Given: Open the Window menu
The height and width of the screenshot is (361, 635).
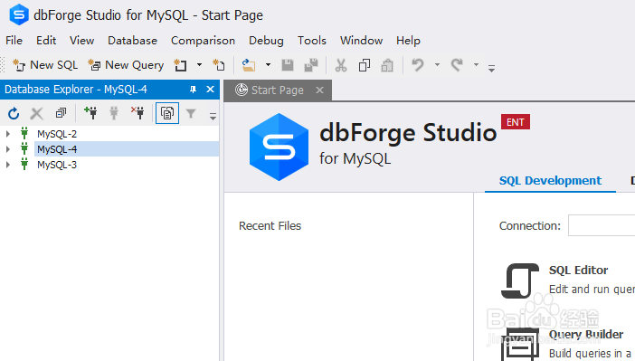Looking at the screenshot, I should 361,41.
